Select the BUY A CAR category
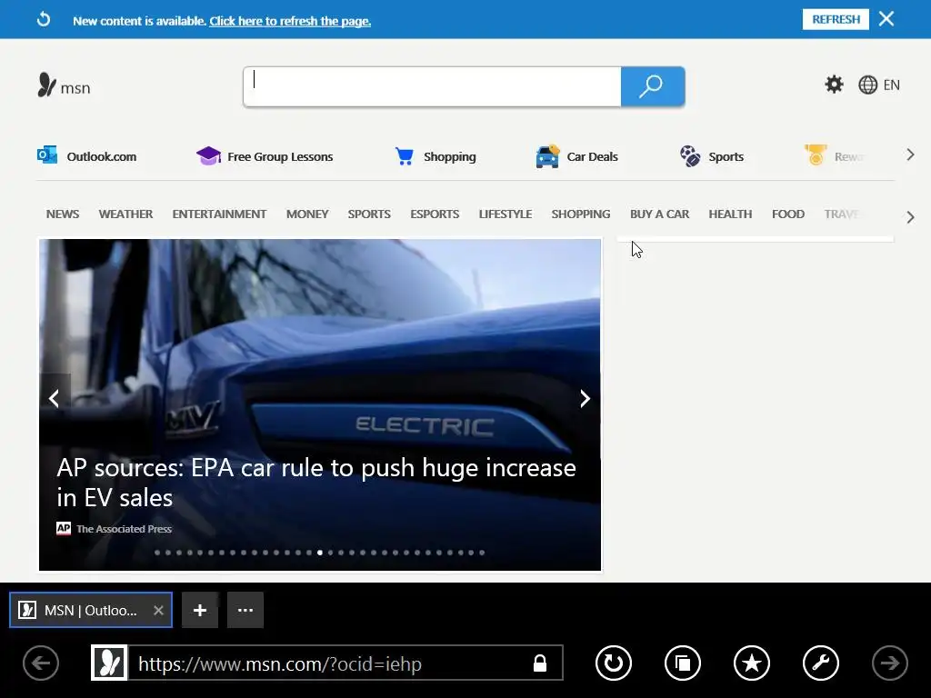 tap(659, 214)
